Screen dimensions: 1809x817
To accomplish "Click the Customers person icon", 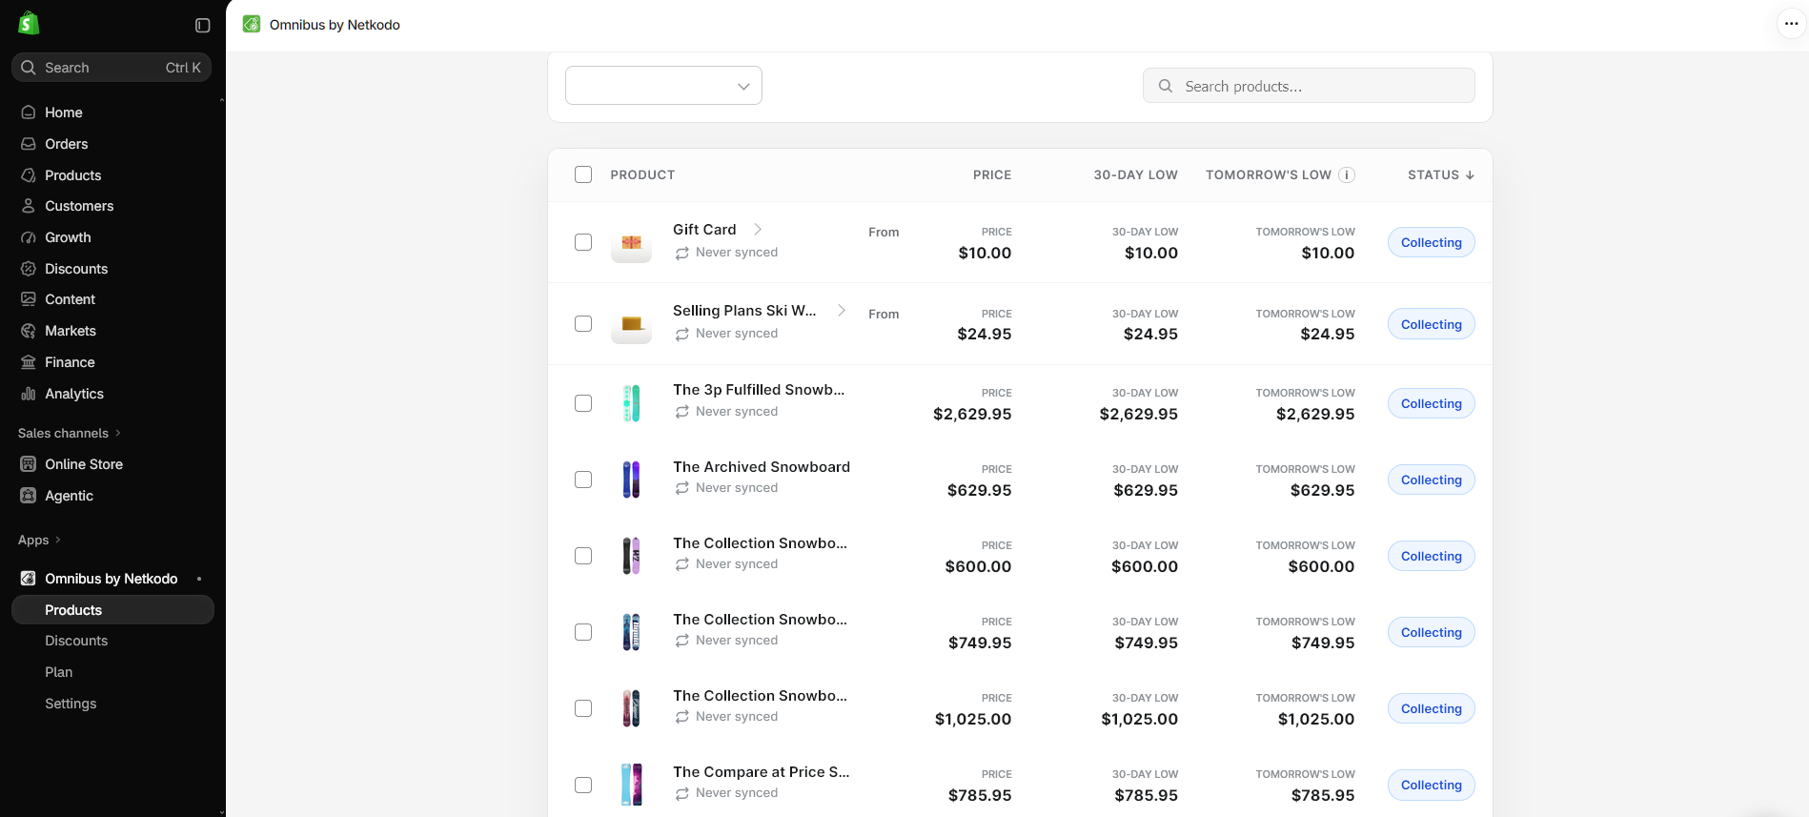I will (x=29, y=206).
